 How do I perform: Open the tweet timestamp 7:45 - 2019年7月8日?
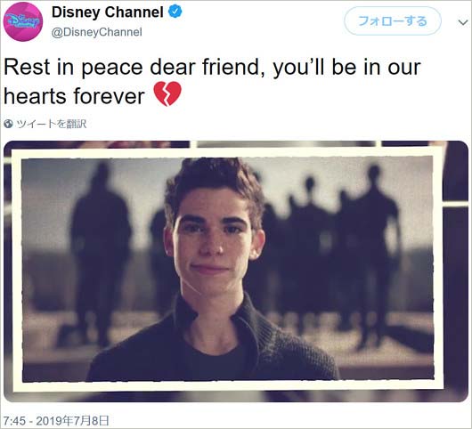click(56, 421)
